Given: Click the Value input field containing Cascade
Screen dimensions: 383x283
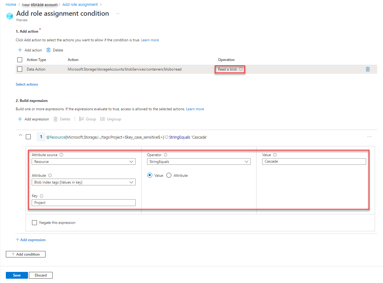Looking at the screenshot, I should click(x=314, y=161).
